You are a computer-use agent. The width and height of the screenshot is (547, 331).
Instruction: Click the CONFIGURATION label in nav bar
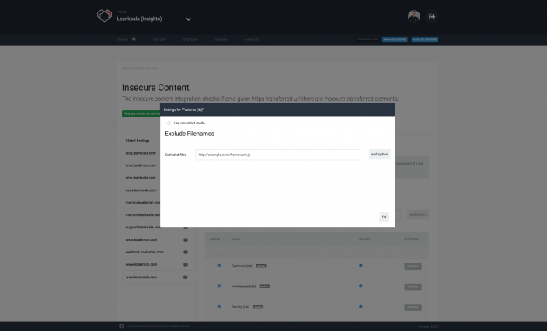(x=368, y=40)
